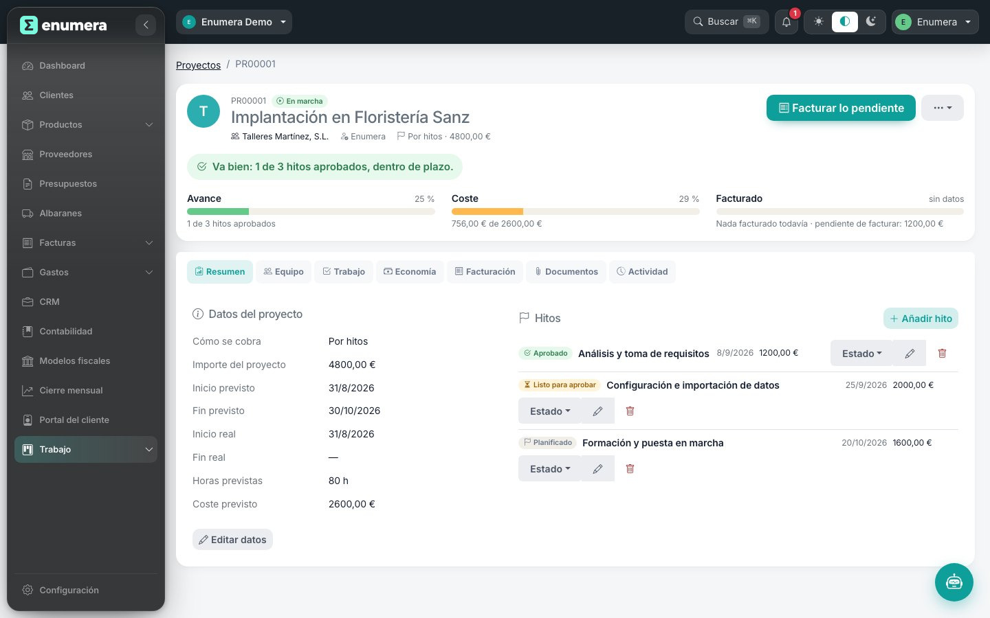
Task: Click Facturar lo pendiente button
Action: click(x=841, y=108)
